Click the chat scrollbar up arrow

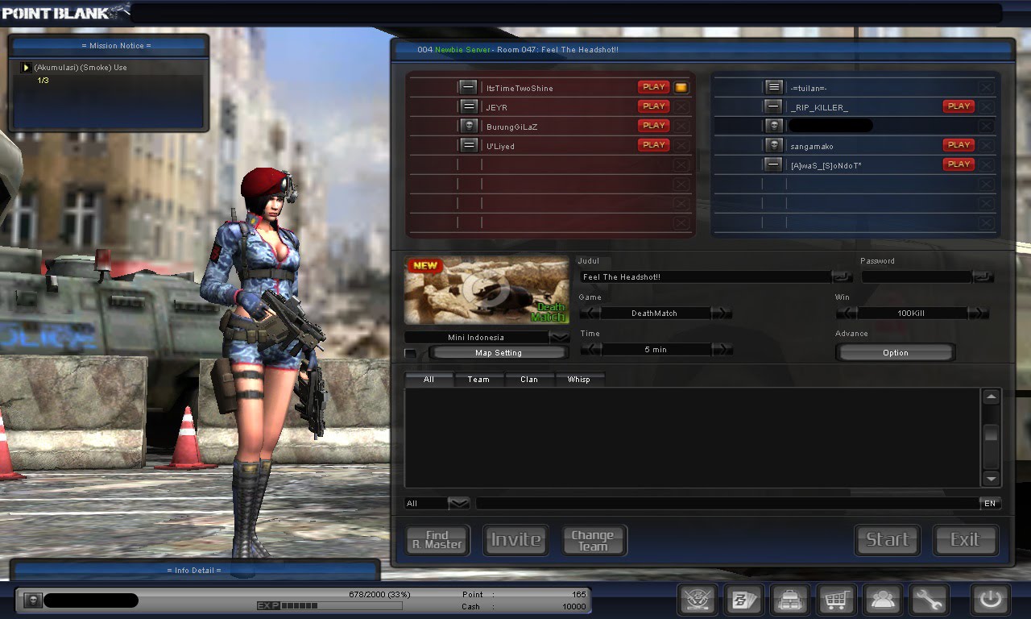[992, 397]
